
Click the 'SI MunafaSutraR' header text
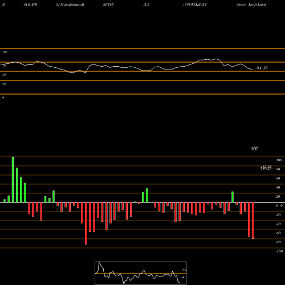pos(70,5)
